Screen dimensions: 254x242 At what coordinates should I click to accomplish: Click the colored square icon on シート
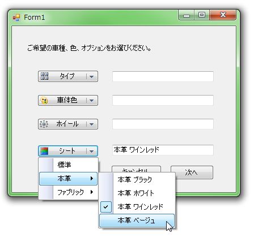coord(44,151)
